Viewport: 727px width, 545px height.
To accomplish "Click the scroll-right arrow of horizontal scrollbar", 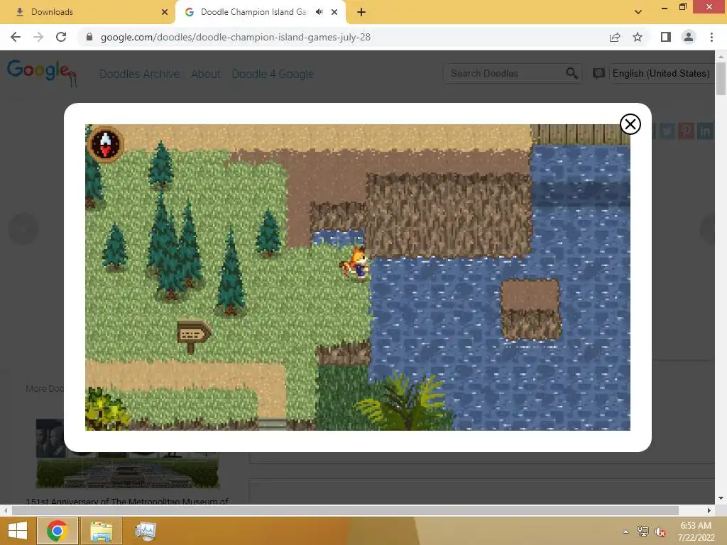I will coord(709,510).
